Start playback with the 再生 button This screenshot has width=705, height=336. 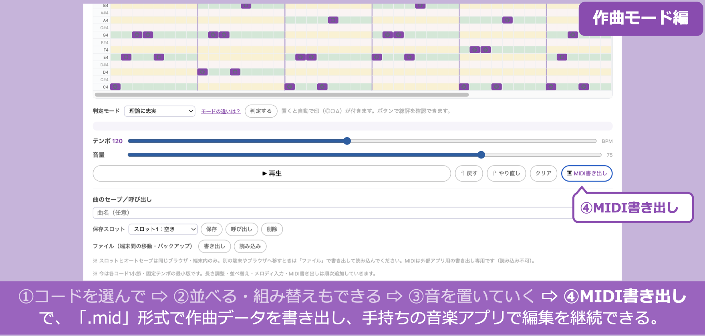272,174
